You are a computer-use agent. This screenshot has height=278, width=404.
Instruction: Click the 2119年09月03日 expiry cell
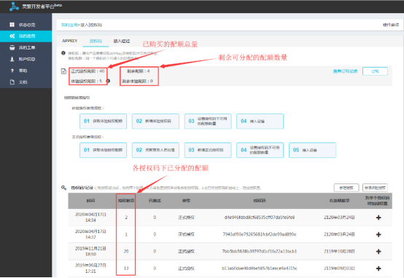tap(339, 269)
